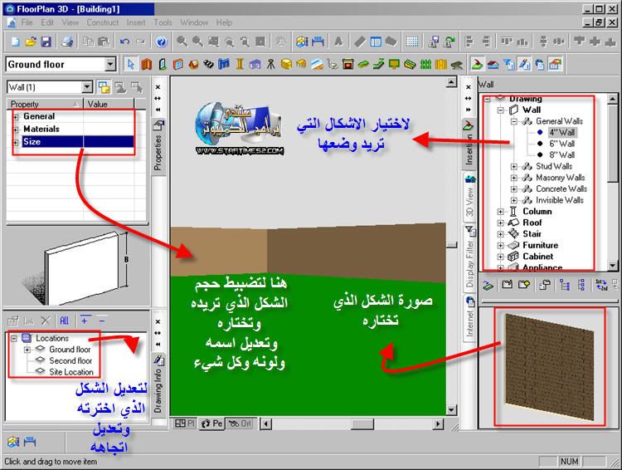The width and height of the screenshot is (622, 470).
Task: Expand the Size property group
Action: (17, 142)
